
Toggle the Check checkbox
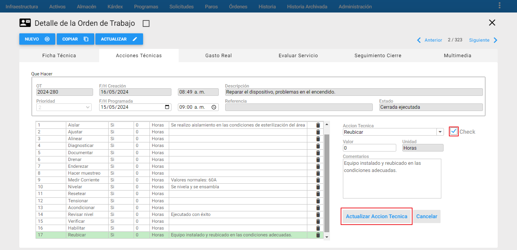(x=454, y=131)
